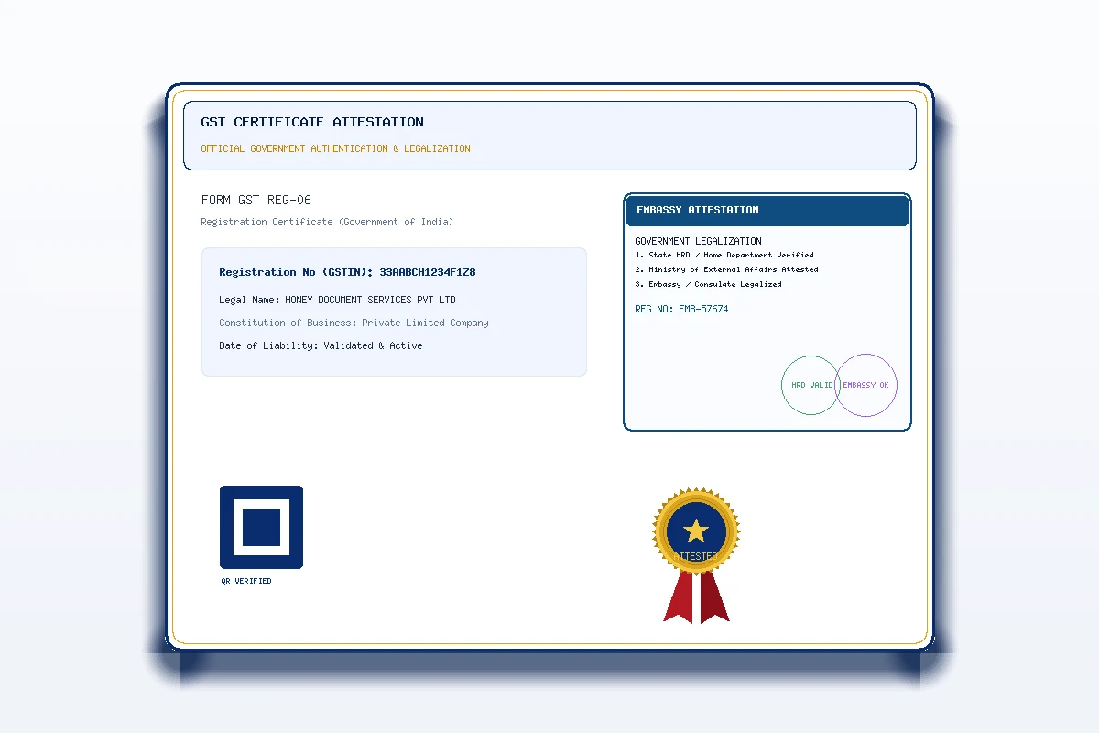Image resolution: width=1099 pixels, height=733 pixels.
Task: Select the GST CERTIFICATE ATTESTATION title
Action: (312, 122)
